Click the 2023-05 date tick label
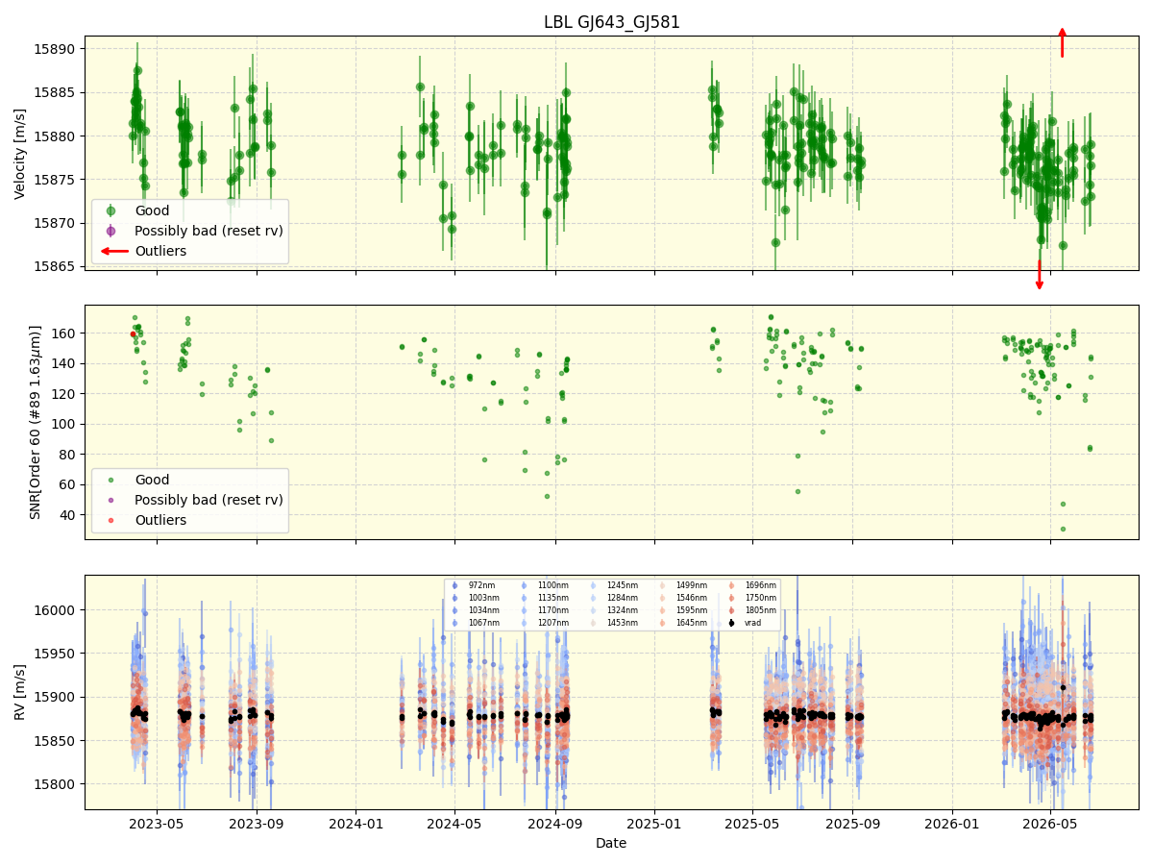Viewport: 1153px width, 865px height. tap(157, 824)
